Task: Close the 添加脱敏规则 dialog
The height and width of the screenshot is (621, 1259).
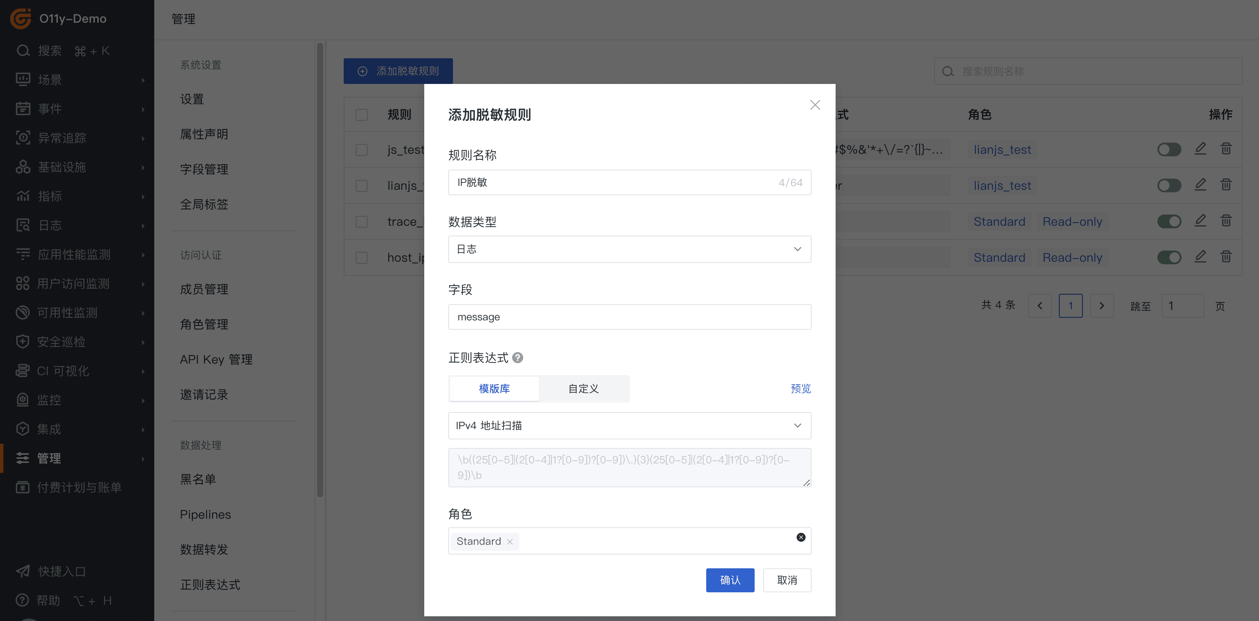Action: pyautogui.click(x=815, y=105)
